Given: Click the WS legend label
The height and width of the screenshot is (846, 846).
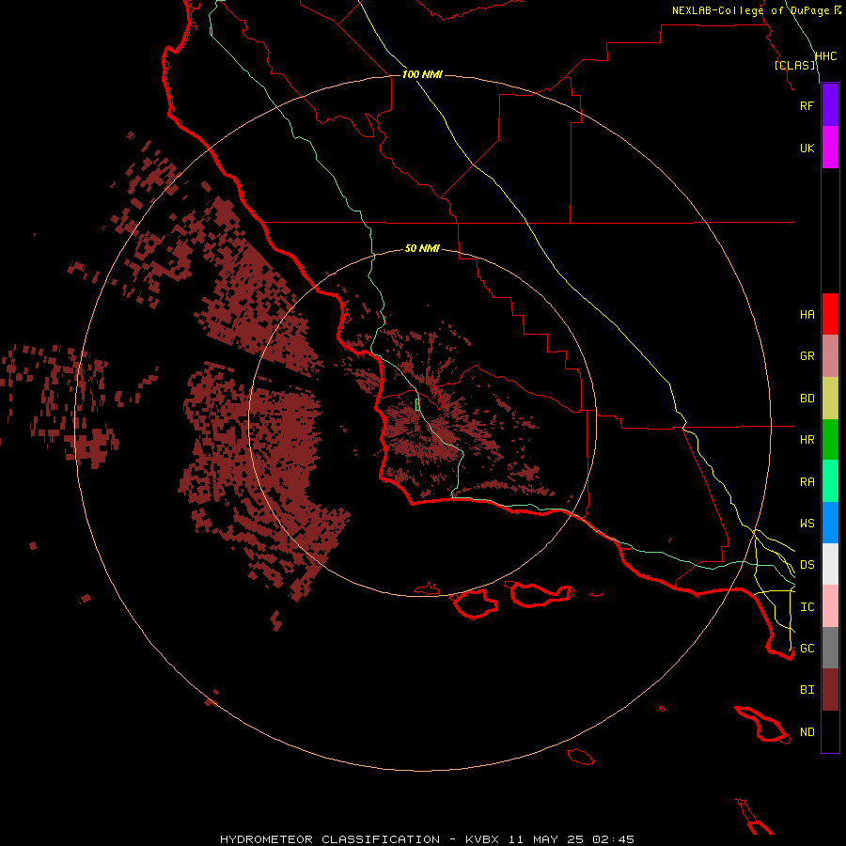Looking at the screenshot, I should coord(807,524).
